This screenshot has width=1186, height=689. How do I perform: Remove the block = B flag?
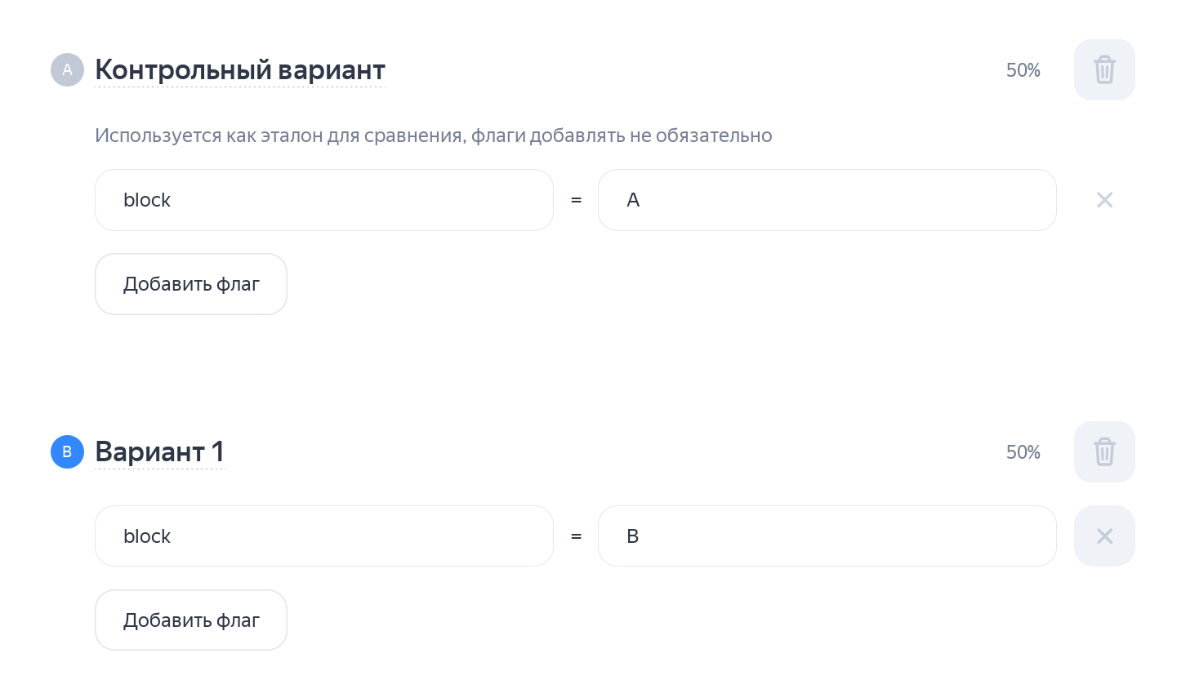[x=1104, y=536]
